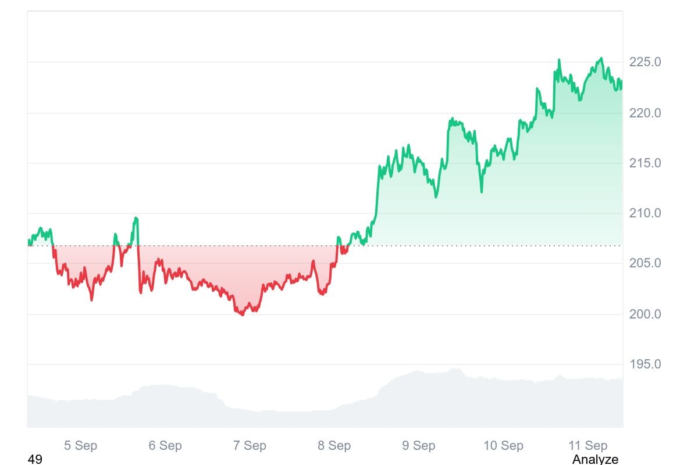Viewport: 698px width, 465px height.
Task: Click the 195.0 price axis label
Action: click(645, 364)
